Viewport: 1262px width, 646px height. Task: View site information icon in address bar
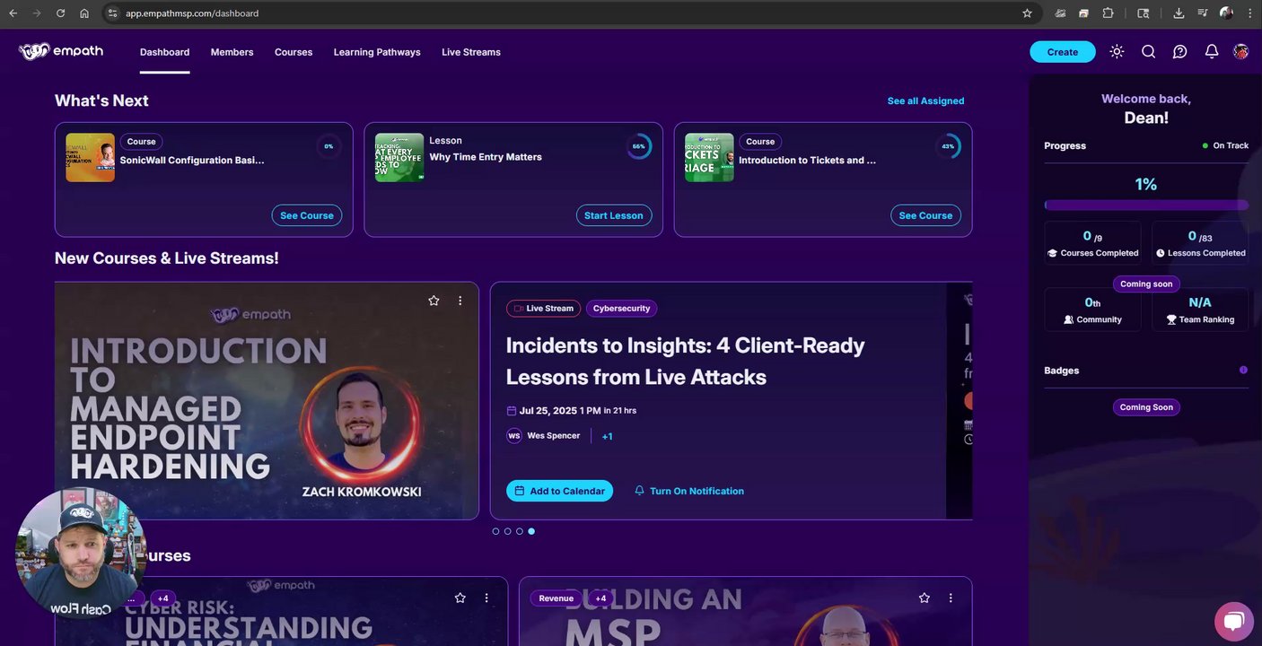(x=112, y=13)
